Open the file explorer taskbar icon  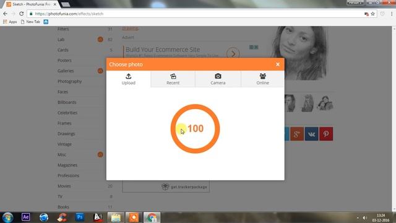(116, 217)
